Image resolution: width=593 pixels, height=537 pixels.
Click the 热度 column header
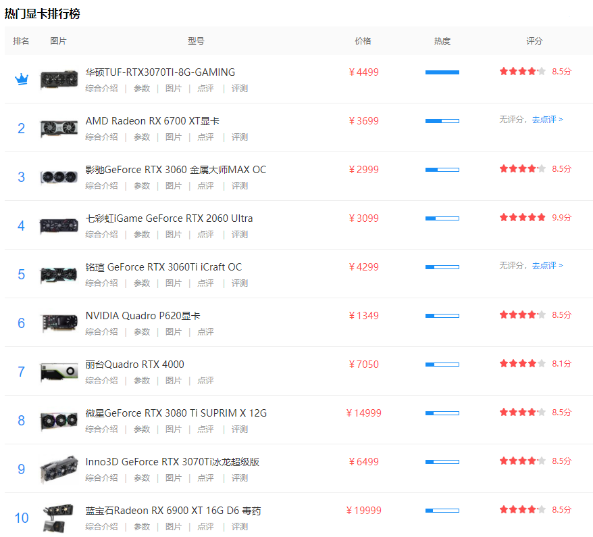coord(442,41)
